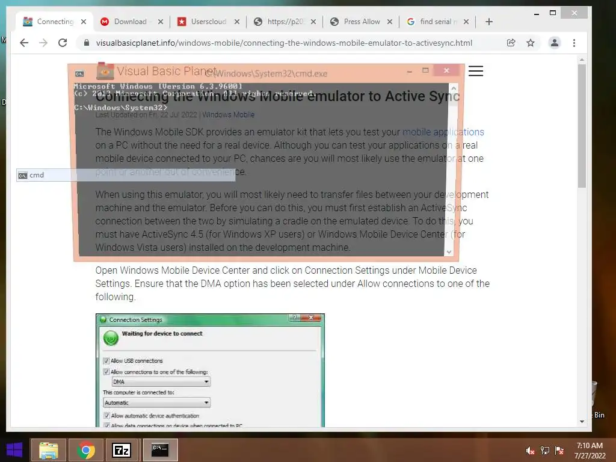
Task: Minimize the cmd.exe window
Action: 410,71
